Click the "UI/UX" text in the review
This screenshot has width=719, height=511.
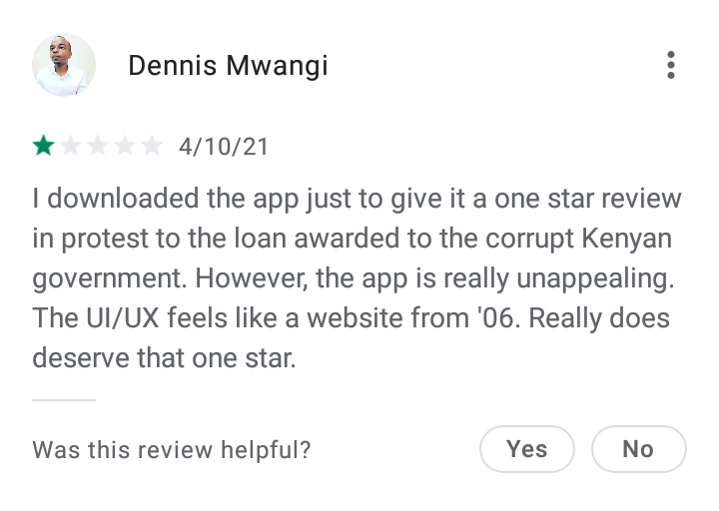pyautogui.click(x=123, y=318)
